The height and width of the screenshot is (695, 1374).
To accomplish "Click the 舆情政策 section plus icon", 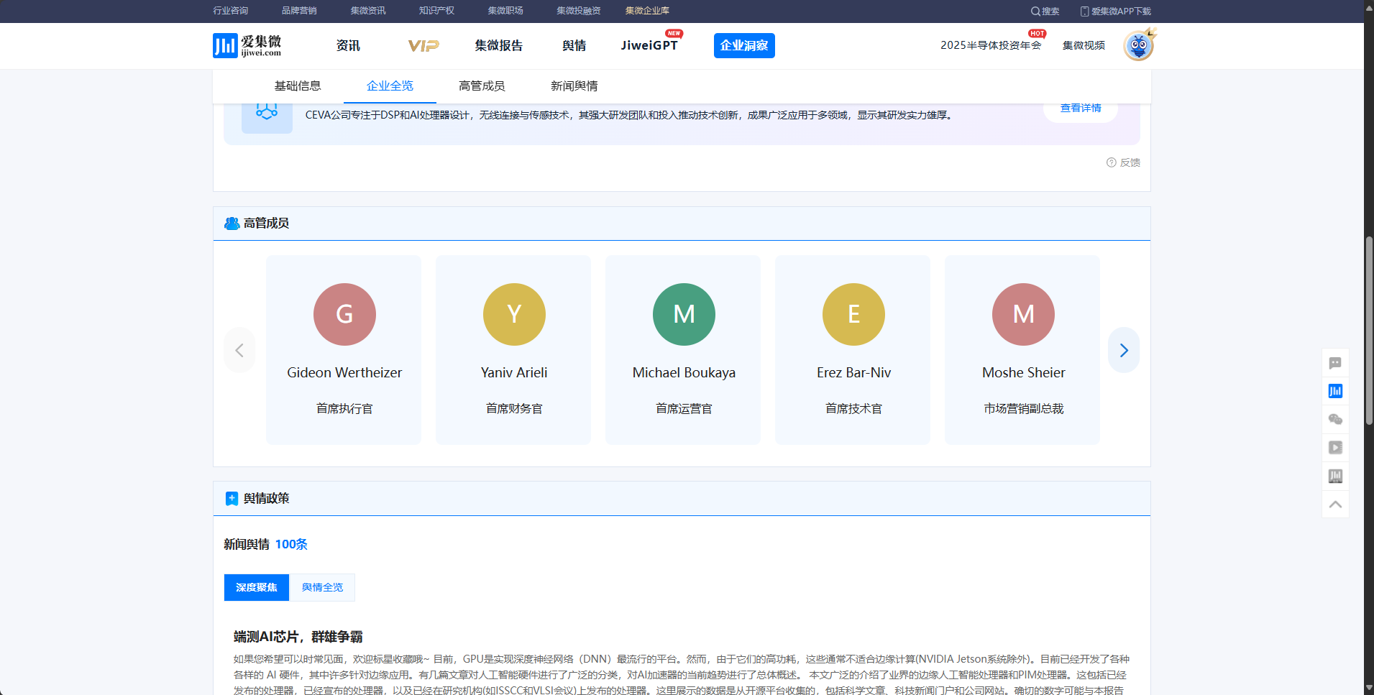I will click(232, 499).
